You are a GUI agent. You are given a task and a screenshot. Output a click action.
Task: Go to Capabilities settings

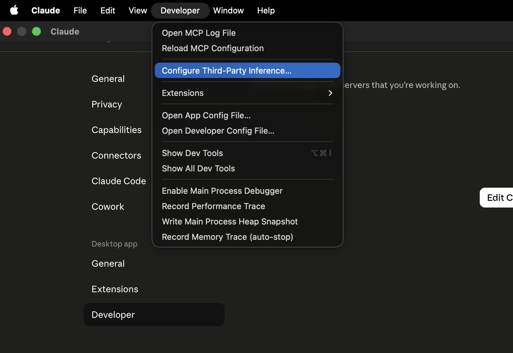116,130
